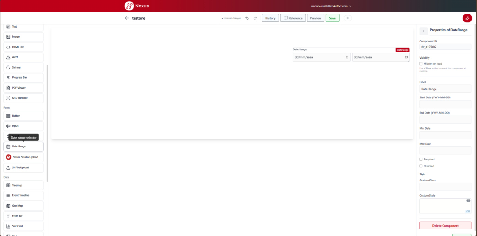Select the Spinner component
This screenshot has height=236, width=477.
[x=23, y=67]
